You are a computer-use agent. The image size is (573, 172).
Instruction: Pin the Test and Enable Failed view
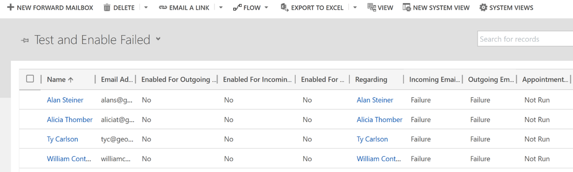25,40
